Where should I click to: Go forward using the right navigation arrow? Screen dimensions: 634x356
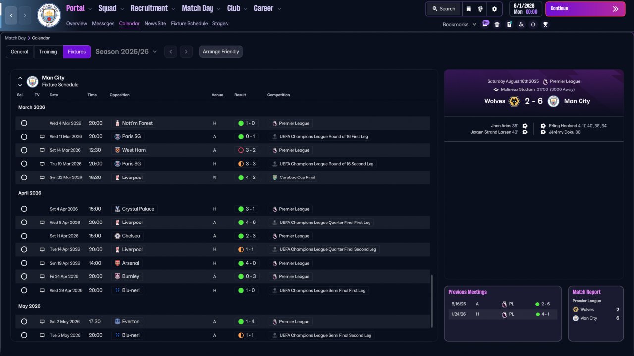tap(25, 15)
